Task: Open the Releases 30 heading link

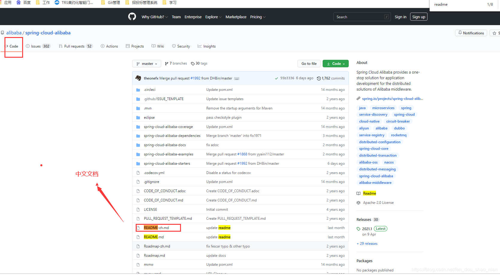Action: click(368, 219)
